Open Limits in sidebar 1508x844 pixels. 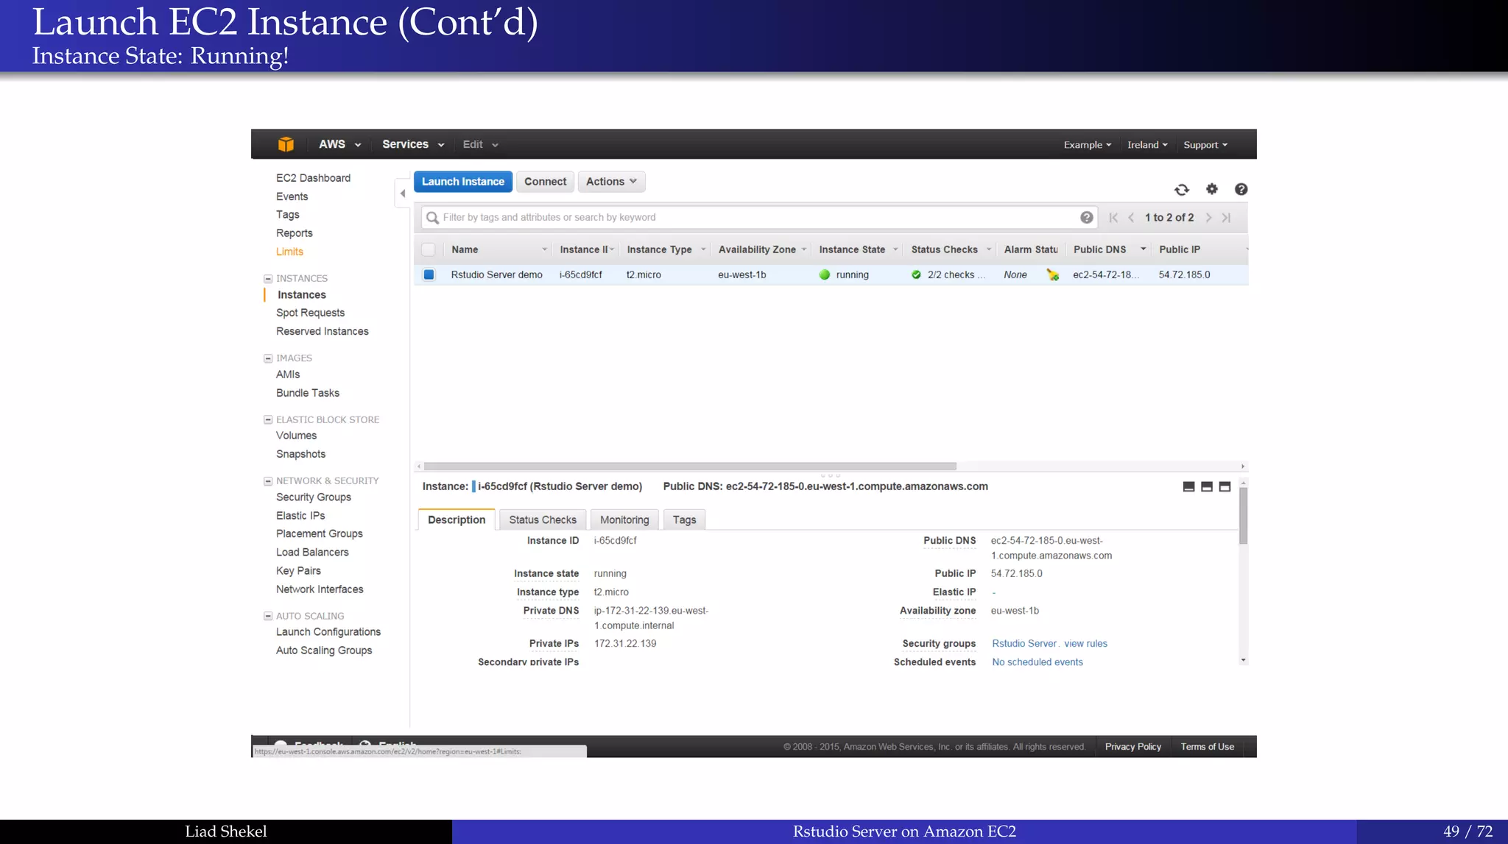289,252
